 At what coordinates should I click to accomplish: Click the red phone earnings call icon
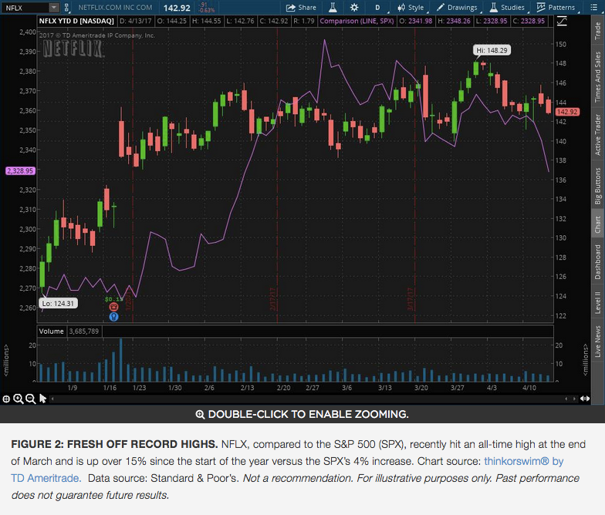[x=113, y=307]
